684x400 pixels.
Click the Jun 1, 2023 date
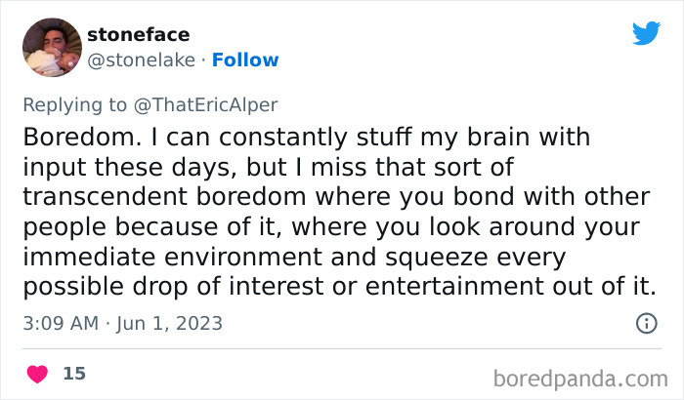pyautogui.click(x=170, y=323)
